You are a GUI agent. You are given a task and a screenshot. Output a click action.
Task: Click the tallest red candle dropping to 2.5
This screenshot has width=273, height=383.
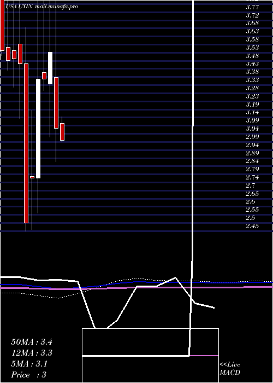pyautogui.click(x=26, y=143)
